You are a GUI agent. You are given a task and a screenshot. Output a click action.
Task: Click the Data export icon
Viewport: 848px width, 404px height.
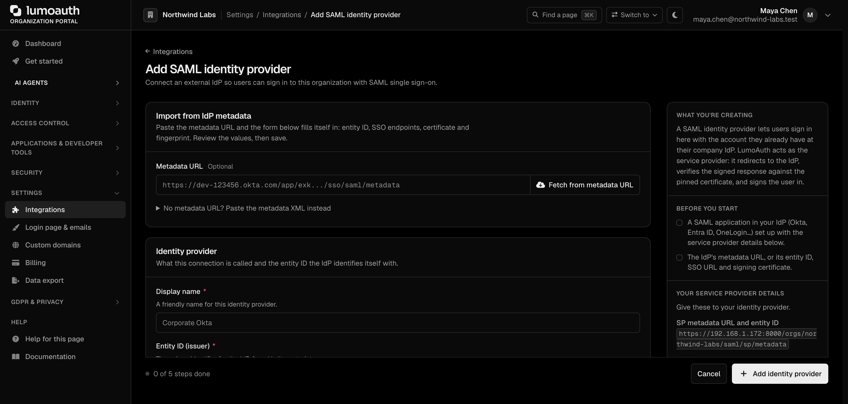[x=15, y=281]
